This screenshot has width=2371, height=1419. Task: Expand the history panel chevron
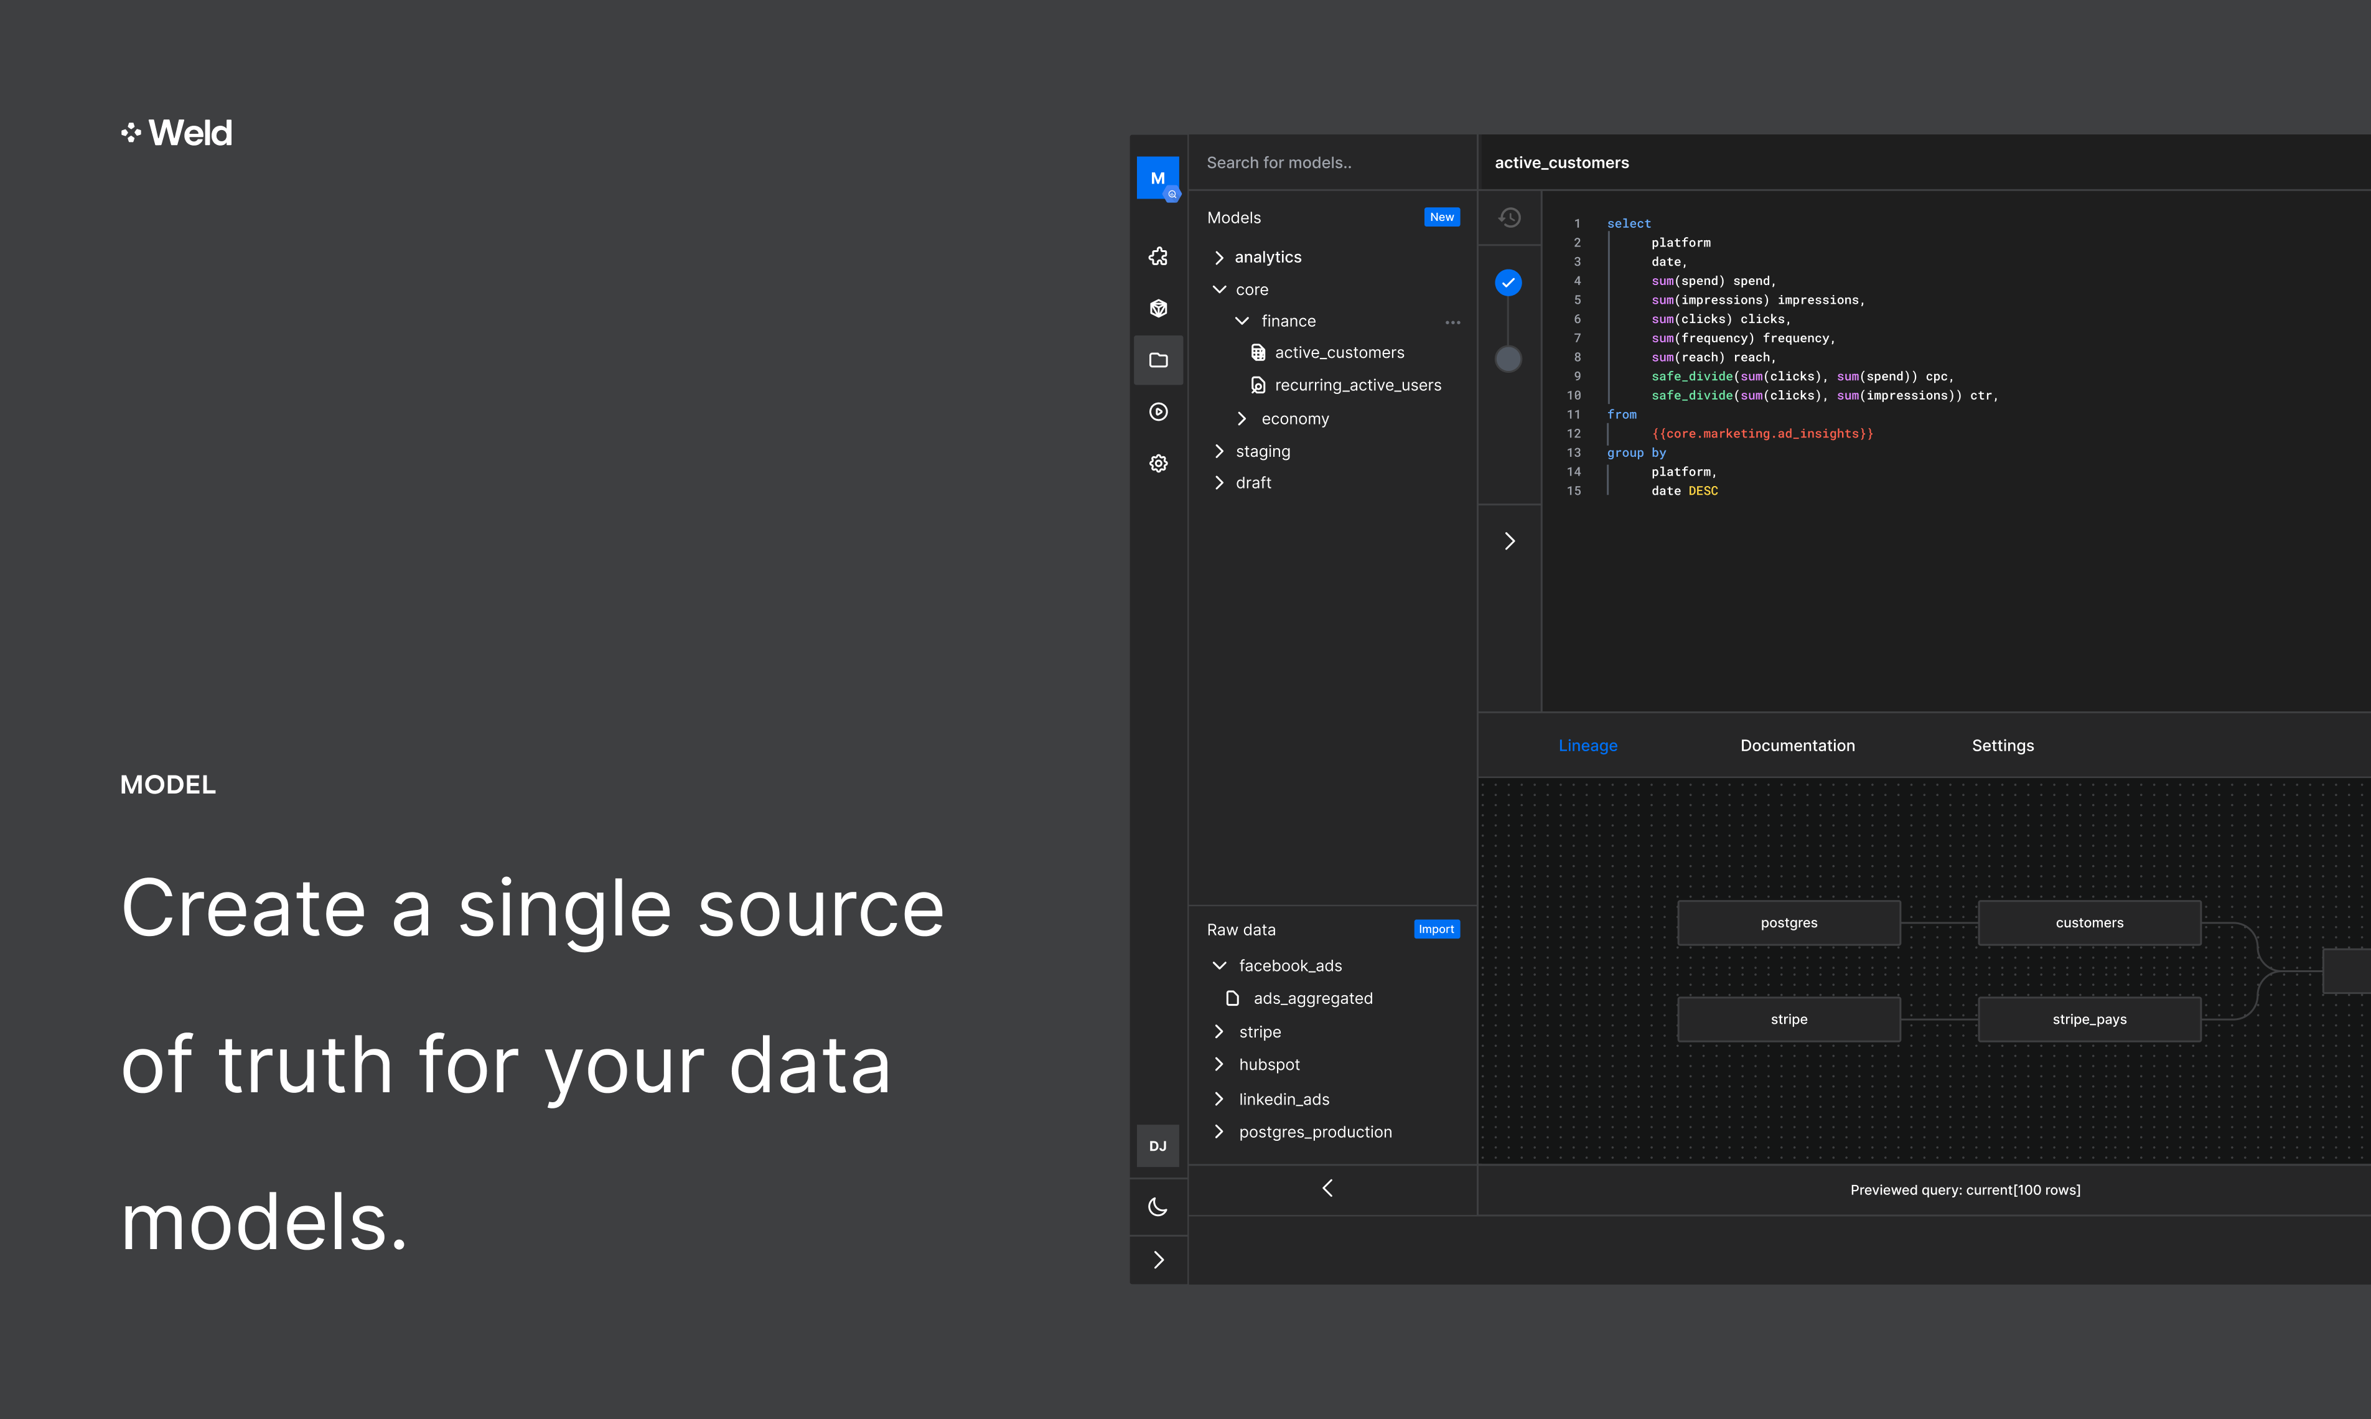[1510, 541]
